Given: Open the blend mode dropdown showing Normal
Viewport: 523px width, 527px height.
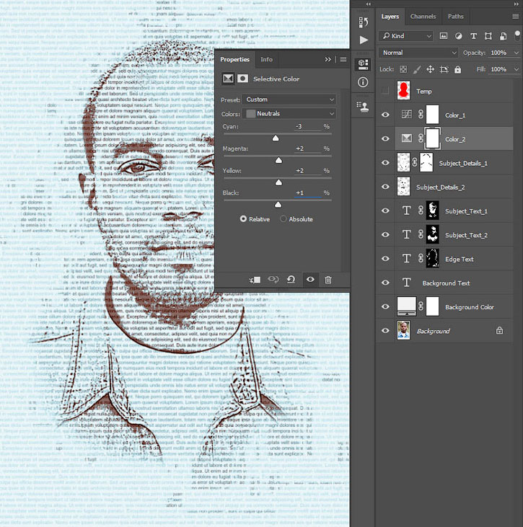Looking at the screenshot, I should pos(418,53).
